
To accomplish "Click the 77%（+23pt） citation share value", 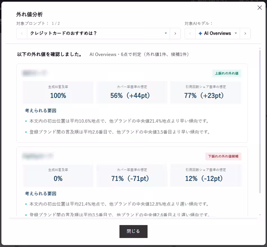I will click(x=204, y=95).
